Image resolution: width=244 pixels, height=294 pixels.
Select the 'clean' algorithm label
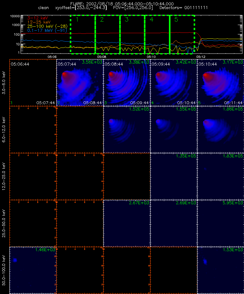pos(43,8)
